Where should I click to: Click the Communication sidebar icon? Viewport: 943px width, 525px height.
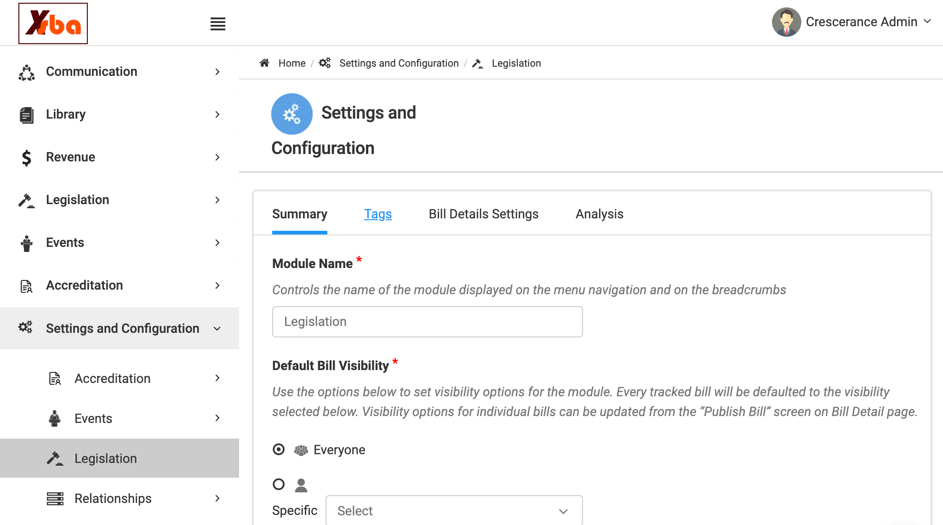(27, 72)
